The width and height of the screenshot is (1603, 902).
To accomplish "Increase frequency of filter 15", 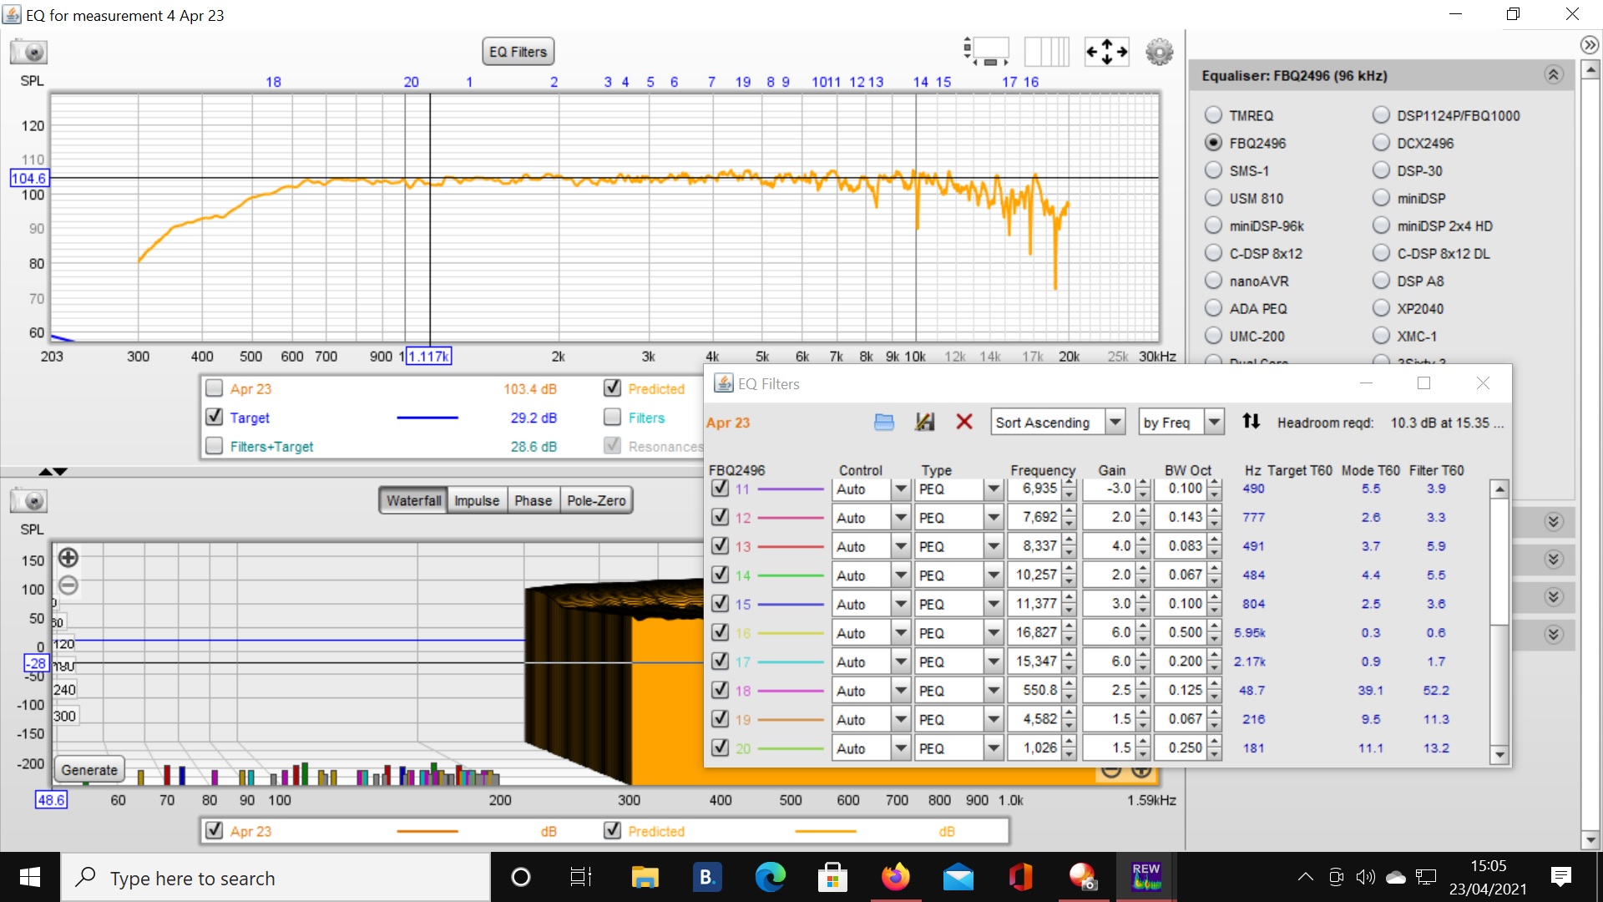I will tap(1069, 599).
